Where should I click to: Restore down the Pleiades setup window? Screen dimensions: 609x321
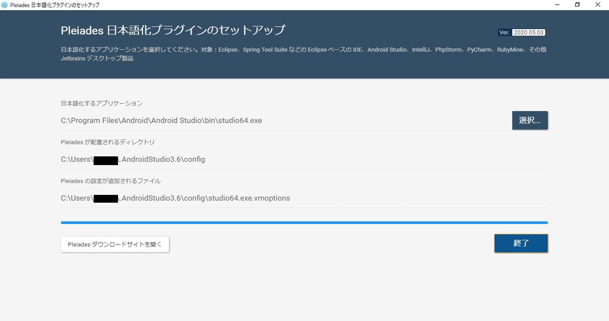(x=577, y=5)
